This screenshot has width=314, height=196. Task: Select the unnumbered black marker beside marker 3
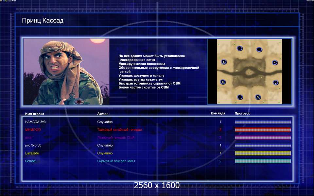pos(240,97)
